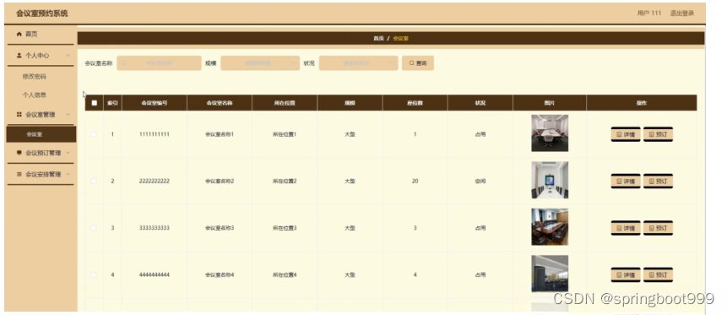Open the photo of 会议室名称1
This screenshot has width=727, height=315.
point(550,133)
